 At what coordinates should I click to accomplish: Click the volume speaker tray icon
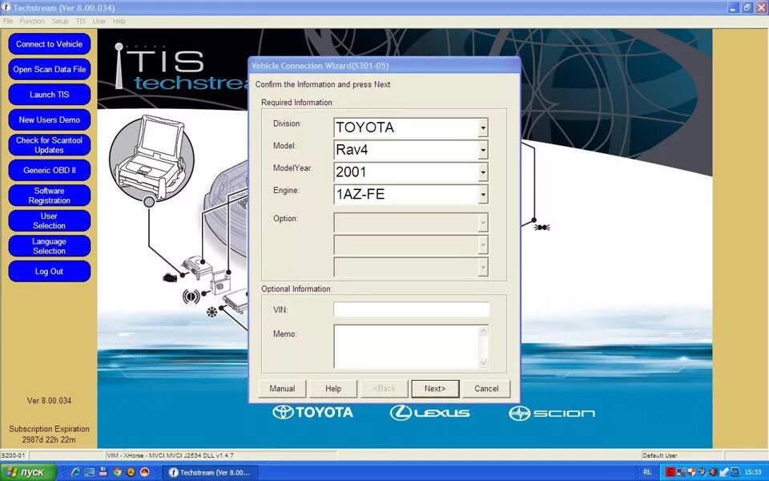[714, 472]
